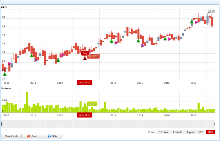This screenshot has height=141, width=220.
Task: Click the green B marker near 2015
Action: 138,41
